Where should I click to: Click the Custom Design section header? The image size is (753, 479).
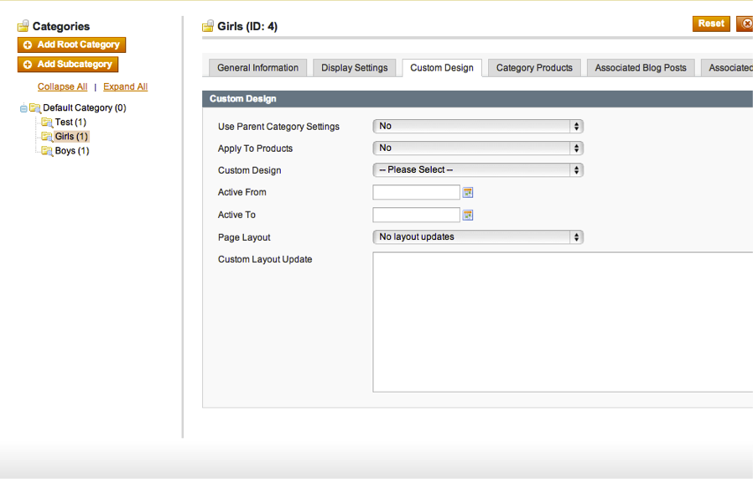point(477,99)
